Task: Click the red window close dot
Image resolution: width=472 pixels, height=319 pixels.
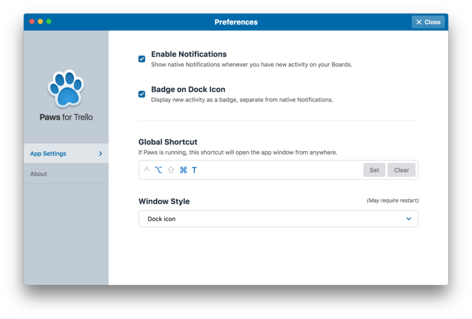Action: coord(32,22)
